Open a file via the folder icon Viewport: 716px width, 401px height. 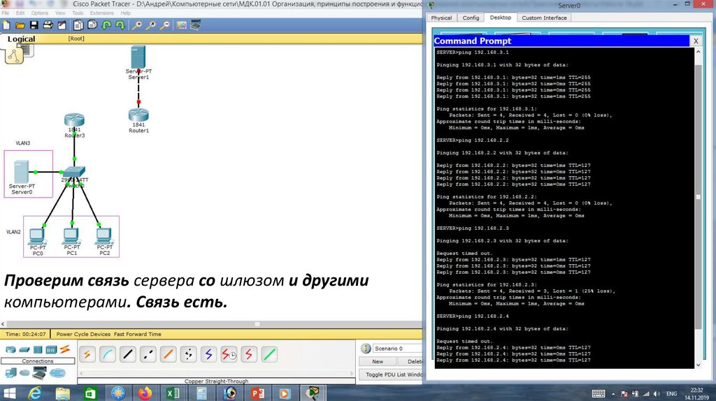[x=20, y=25]
